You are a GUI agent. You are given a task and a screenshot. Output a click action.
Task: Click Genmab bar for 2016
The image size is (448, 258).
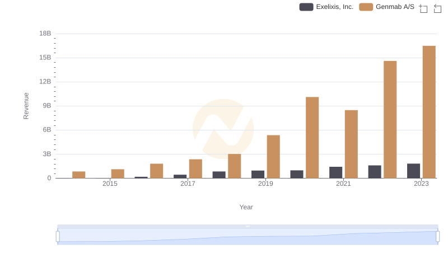click(x=157, y=171)
